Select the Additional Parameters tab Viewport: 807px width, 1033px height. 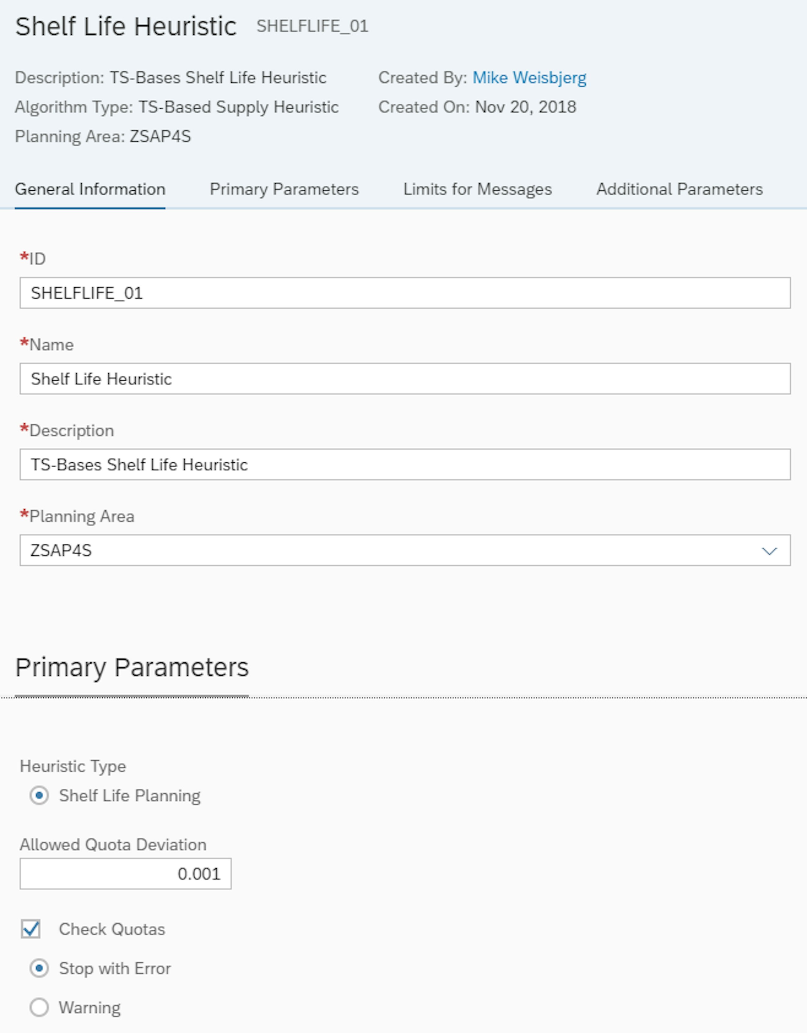(x=679, y=189)
